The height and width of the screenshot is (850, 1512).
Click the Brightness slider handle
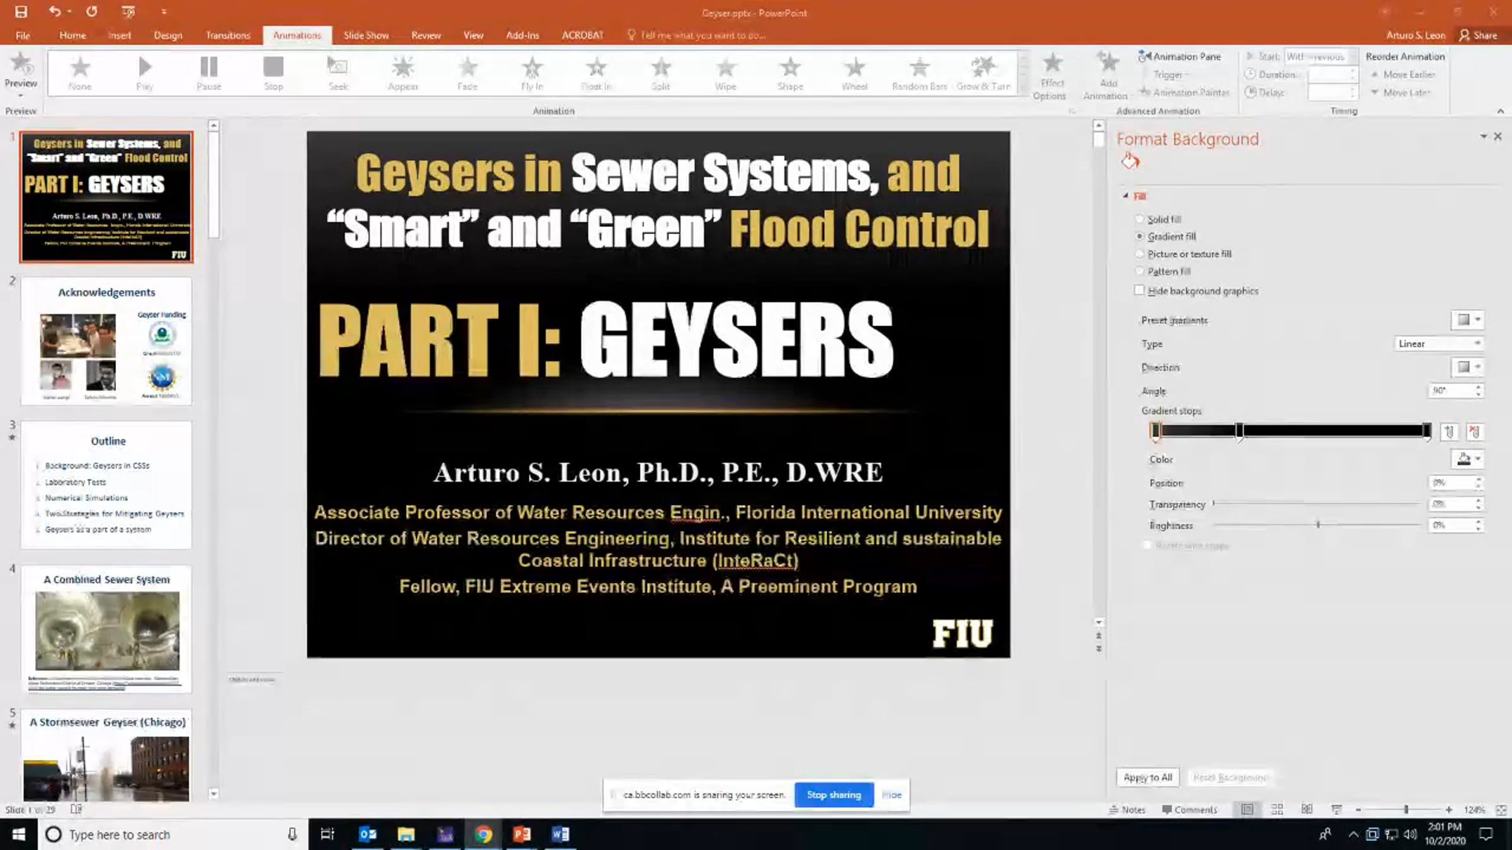(x=1318, y=525)
